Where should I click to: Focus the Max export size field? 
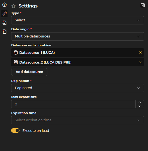74,104
